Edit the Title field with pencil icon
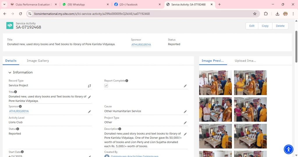 click(x=89, y=97)
